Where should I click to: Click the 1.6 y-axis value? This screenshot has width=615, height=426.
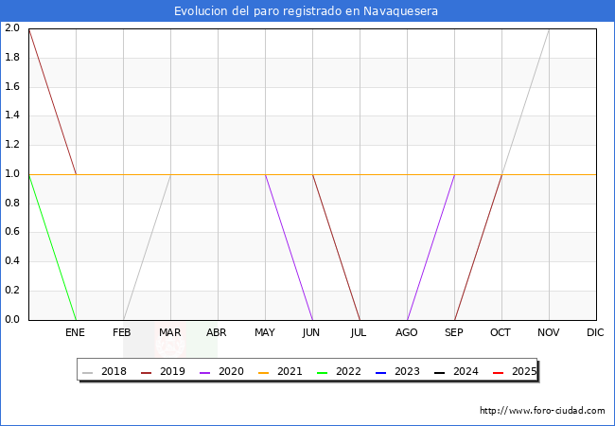12,86
